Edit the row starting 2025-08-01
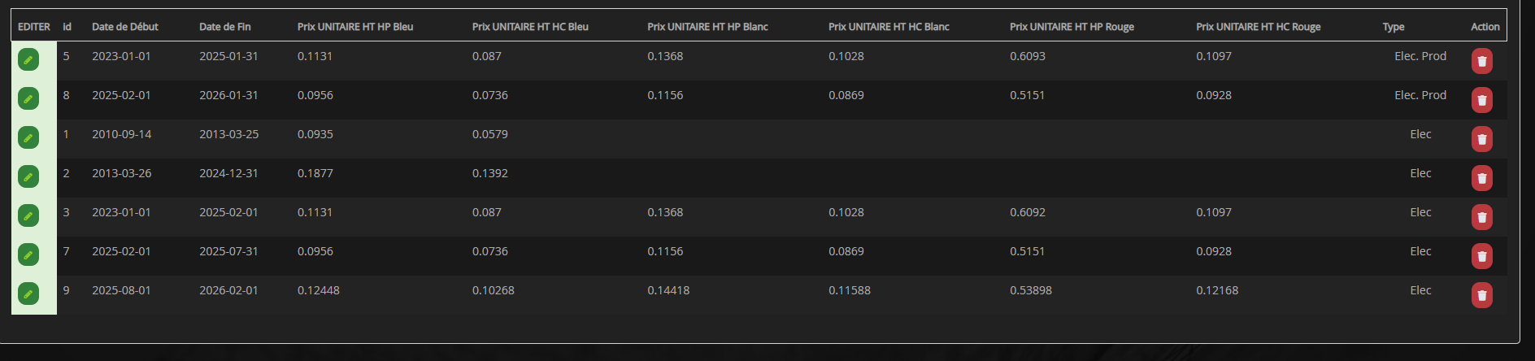Image resolution: width=1535 pixels, height=361 pixels. 28,294
